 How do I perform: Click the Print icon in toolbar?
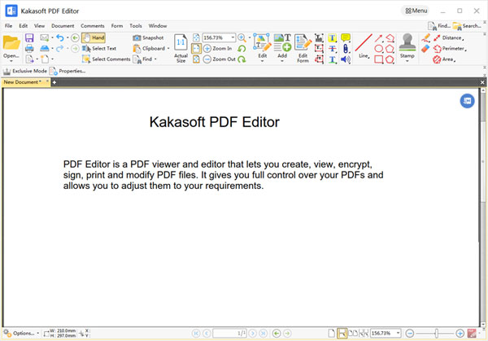click(x=29, y=49)
